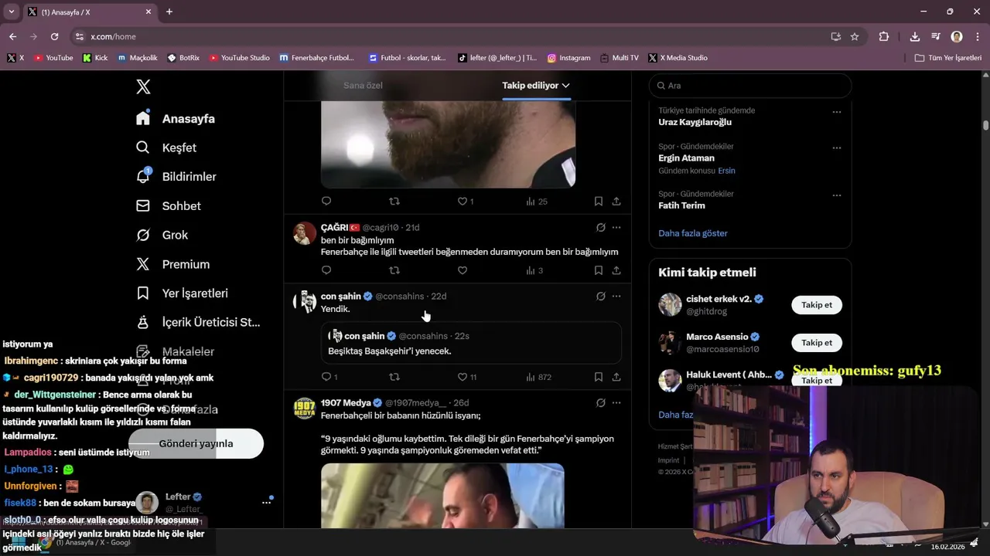990x556 pixels.
Task: Open a new browser tab
Action: coord(169,12)
